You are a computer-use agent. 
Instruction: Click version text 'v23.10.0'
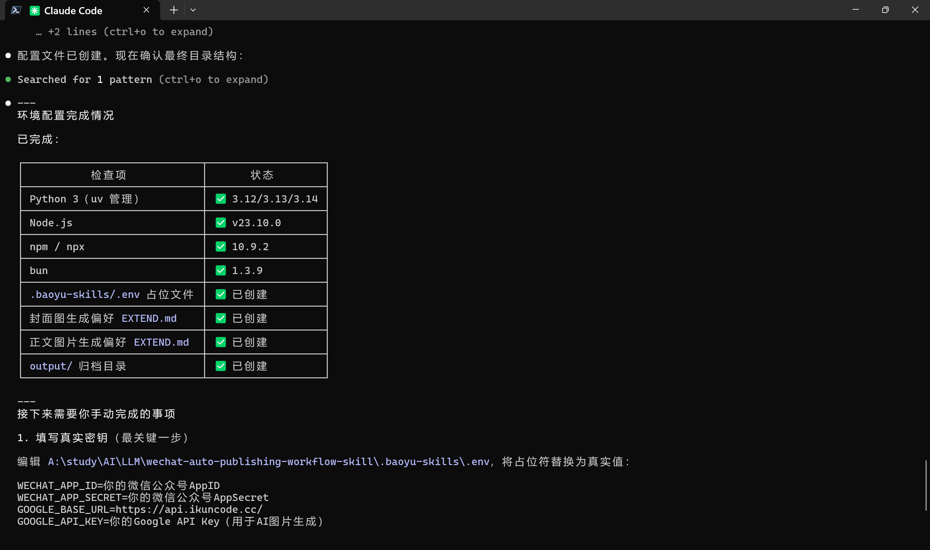[x=256, y=223]
